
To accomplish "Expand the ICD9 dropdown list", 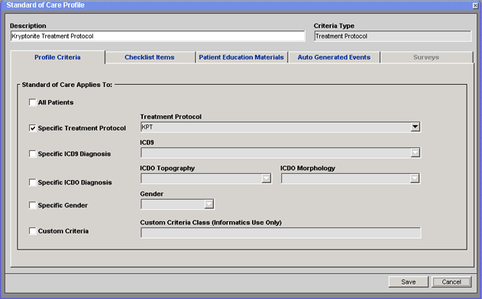I will pos(415,153).
